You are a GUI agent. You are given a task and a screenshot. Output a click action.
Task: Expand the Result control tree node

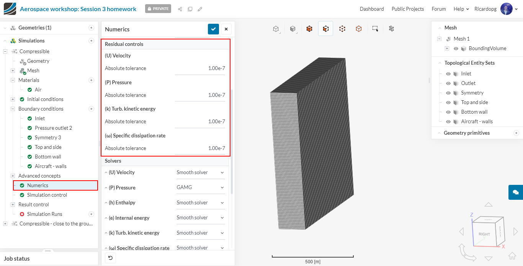[x=13, y=204]
